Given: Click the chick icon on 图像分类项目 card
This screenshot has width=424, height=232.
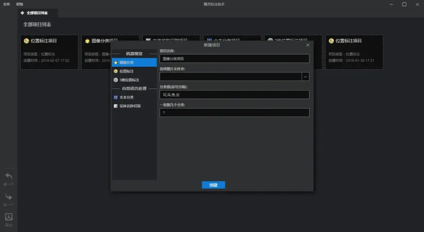Looking at the screenshot, I should pos(87,41).
